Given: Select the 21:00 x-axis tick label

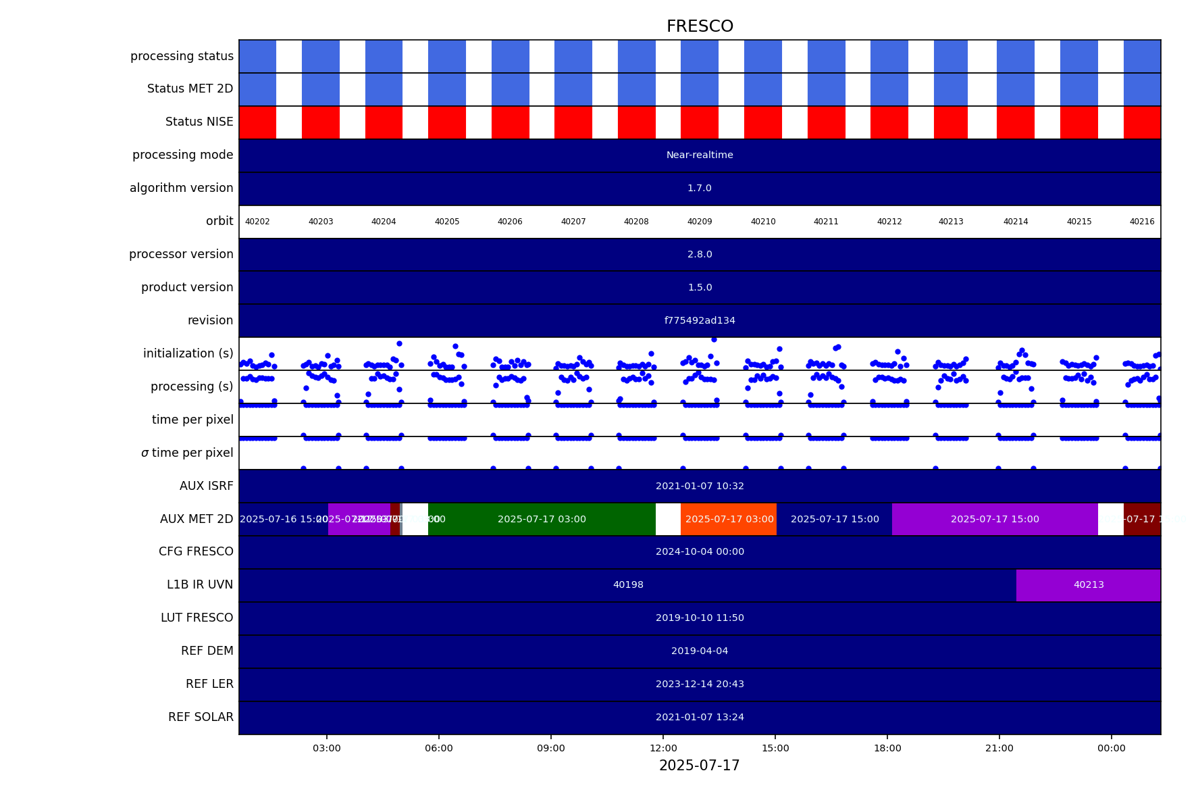Looking at the screenshot, I should (999, 748).
